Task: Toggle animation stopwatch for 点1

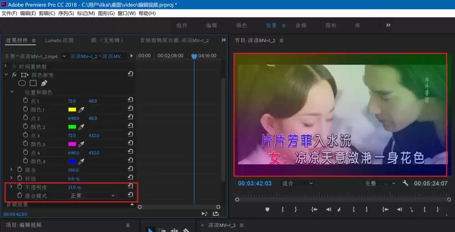Action: point(25,101)
